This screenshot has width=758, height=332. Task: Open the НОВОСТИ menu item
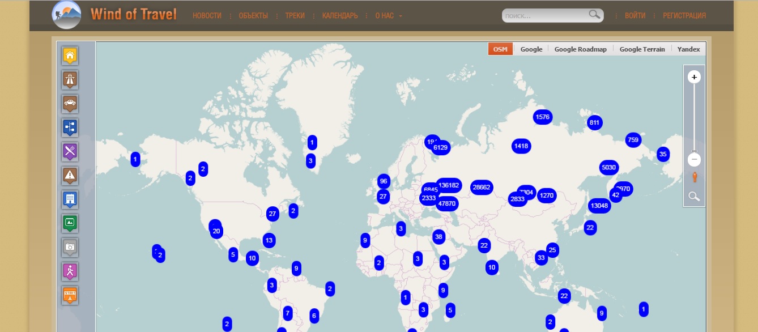click(x=207, y=16)
